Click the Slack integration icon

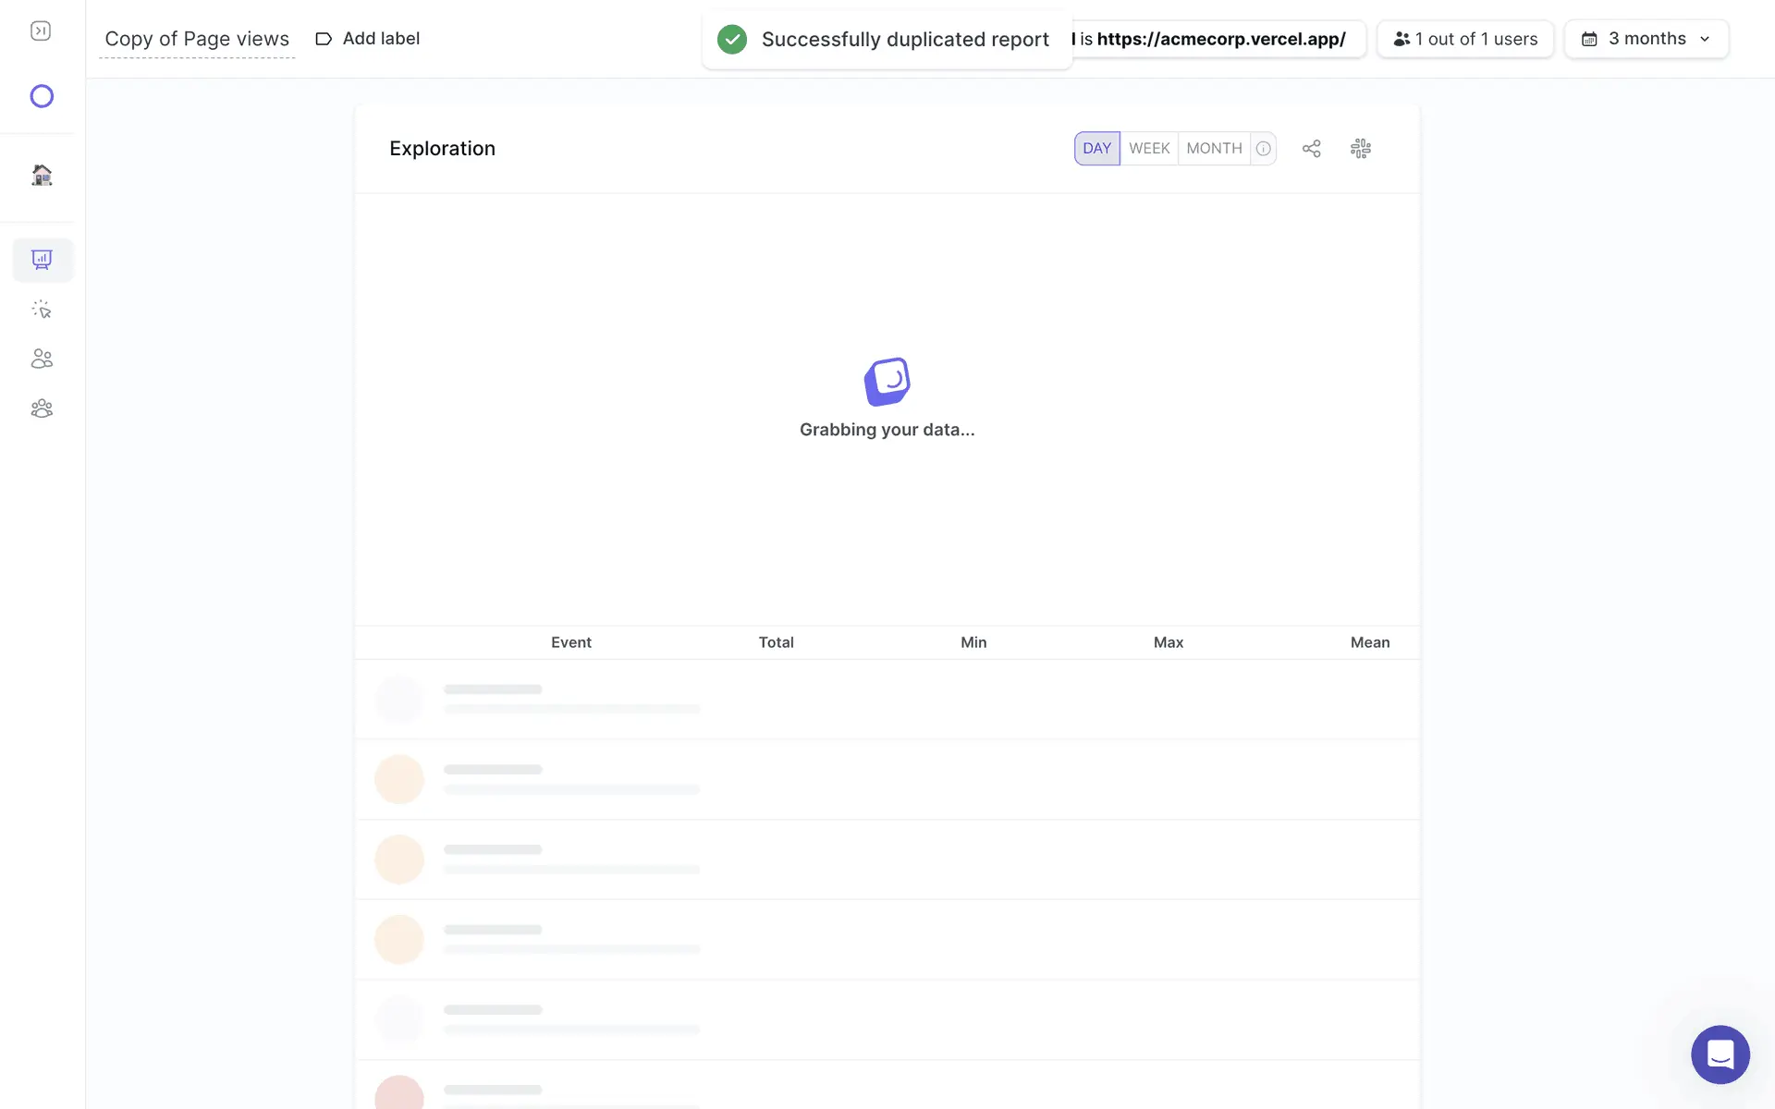coord(1360,149)
